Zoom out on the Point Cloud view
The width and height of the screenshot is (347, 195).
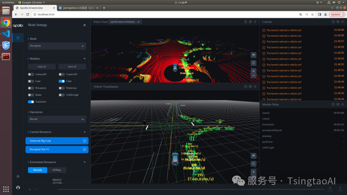pyautogui.click(x=254, y=76)
